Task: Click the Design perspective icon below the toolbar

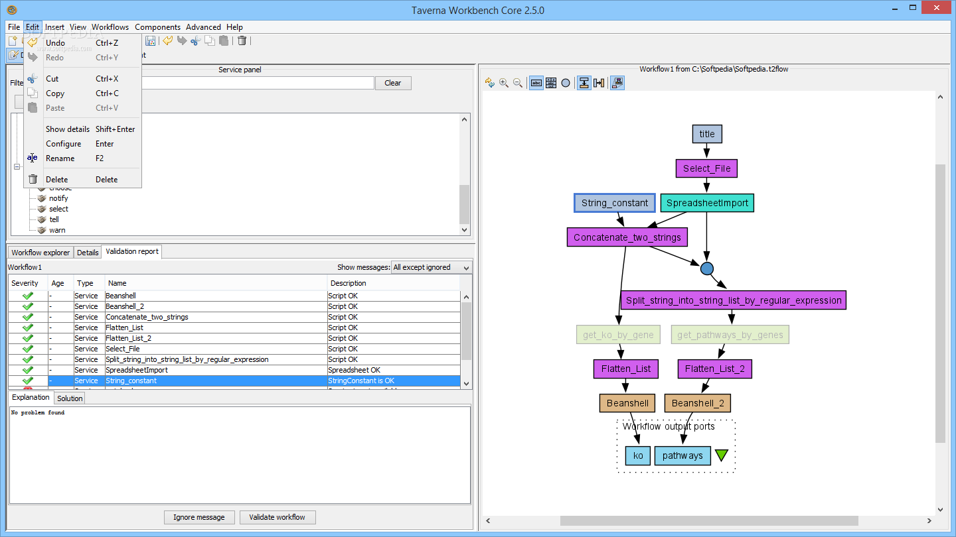Action: (14, 55)
